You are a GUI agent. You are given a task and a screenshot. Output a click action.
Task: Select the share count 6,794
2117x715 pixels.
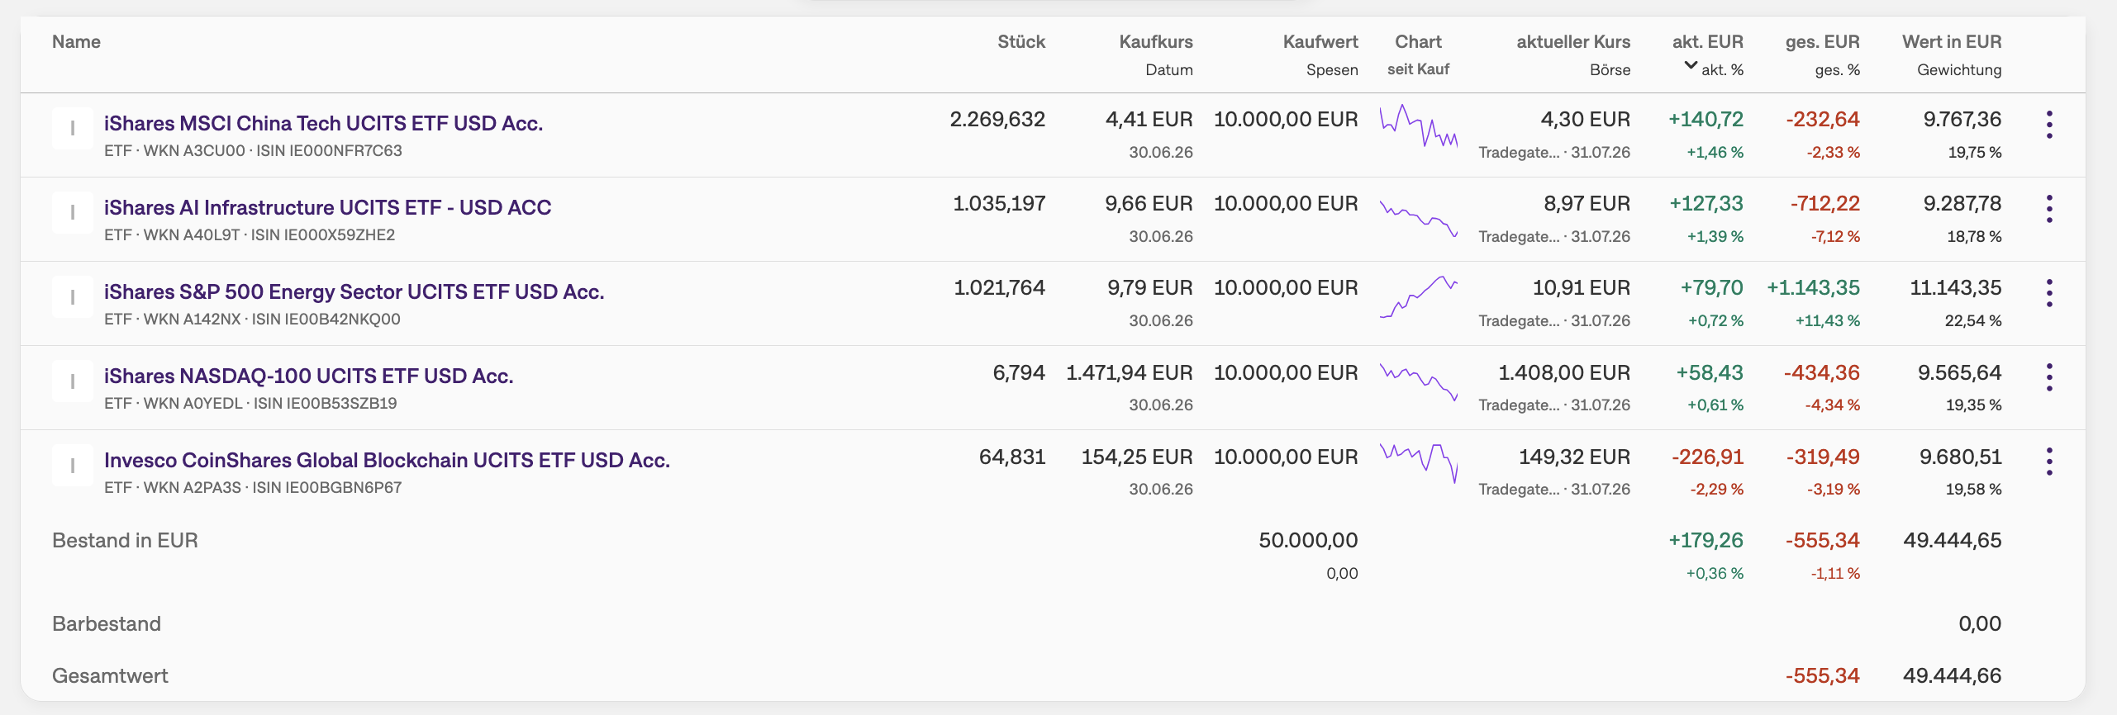coord(1019,373)
